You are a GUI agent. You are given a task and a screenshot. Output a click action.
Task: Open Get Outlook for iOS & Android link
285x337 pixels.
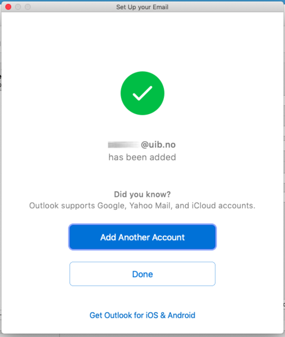(x=142, y=315)
